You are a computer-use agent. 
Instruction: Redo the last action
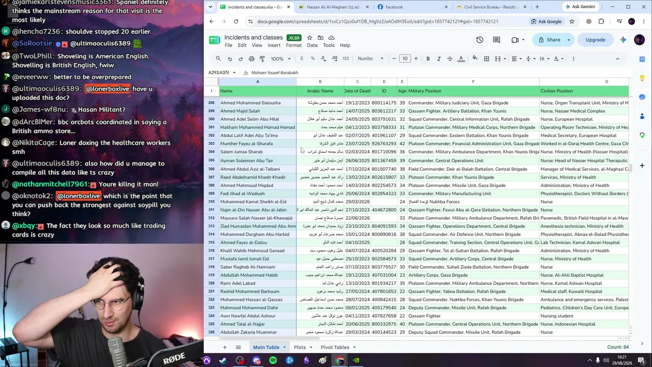tap(240, 59)
